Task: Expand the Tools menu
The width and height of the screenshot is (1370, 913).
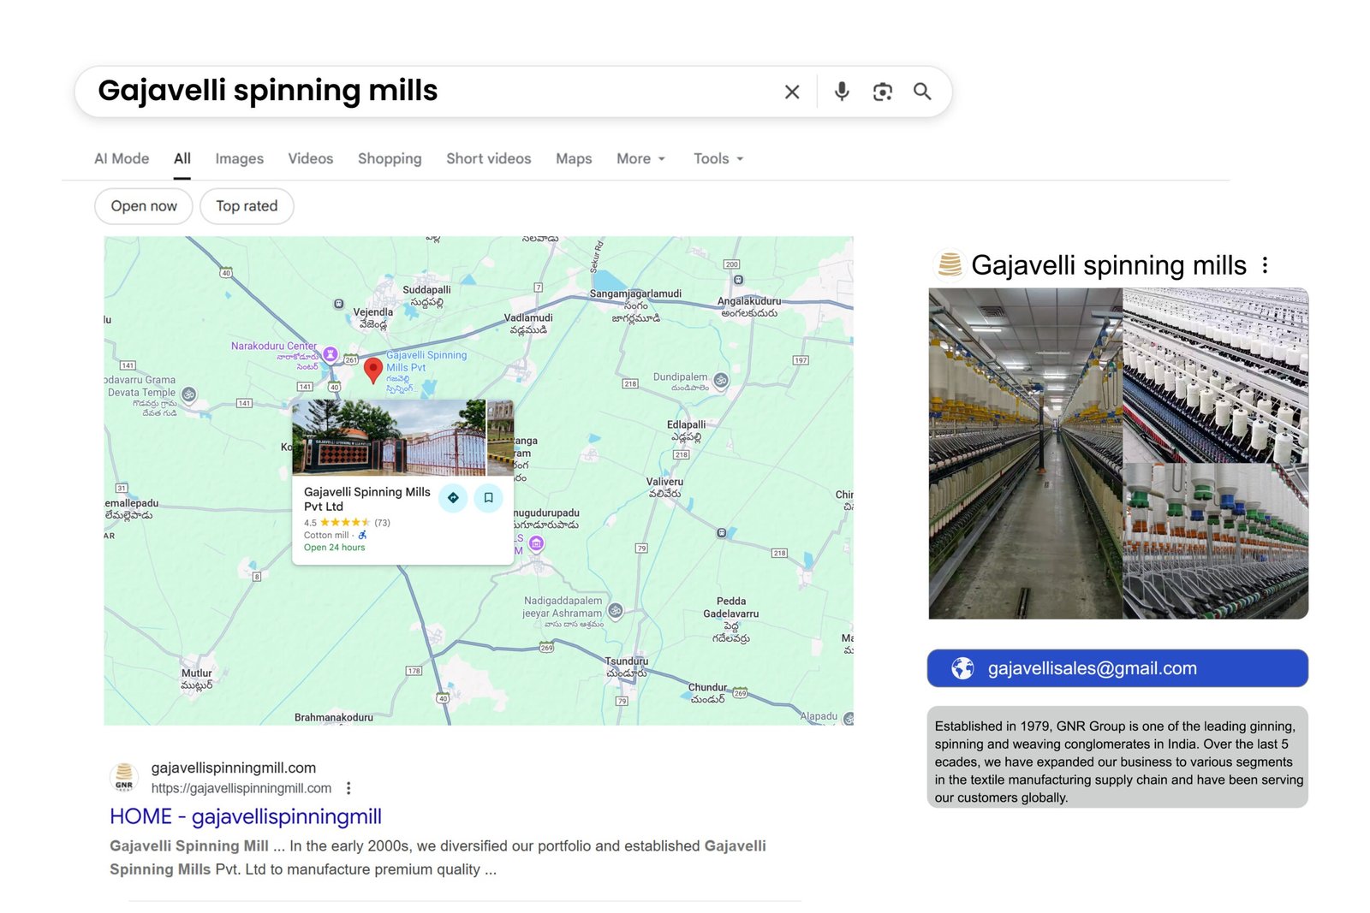Action: coord(718,158)
